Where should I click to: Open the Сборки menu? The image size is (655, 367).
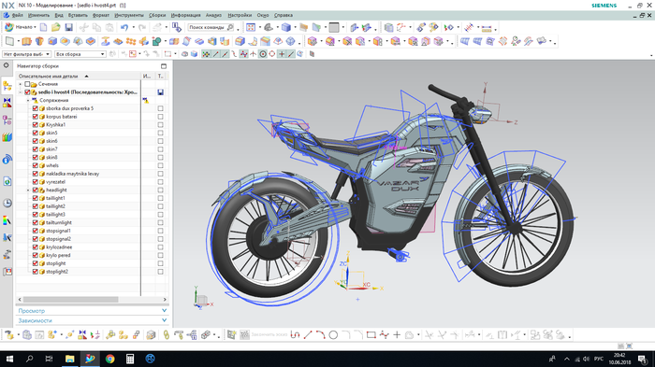[157, 15]
